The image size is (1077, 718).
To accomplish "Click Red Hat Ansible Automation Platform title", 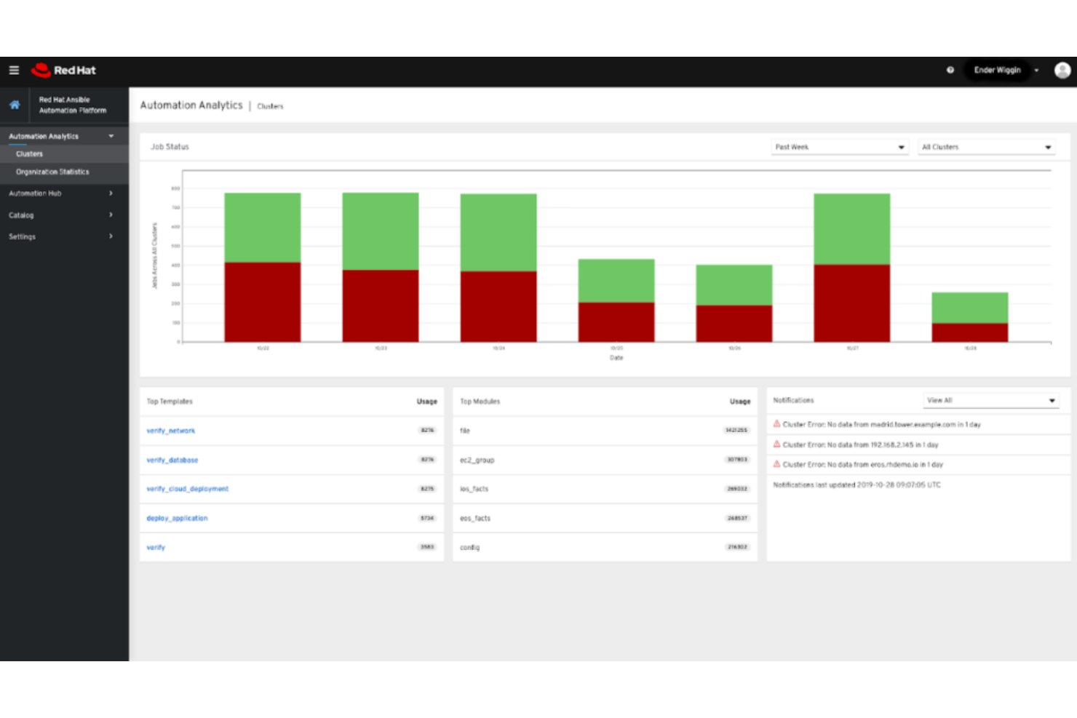I will [73, 105].
